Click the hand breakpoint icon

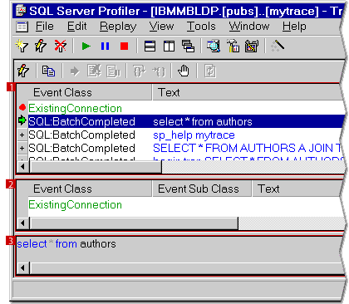[x=184, y=71]
